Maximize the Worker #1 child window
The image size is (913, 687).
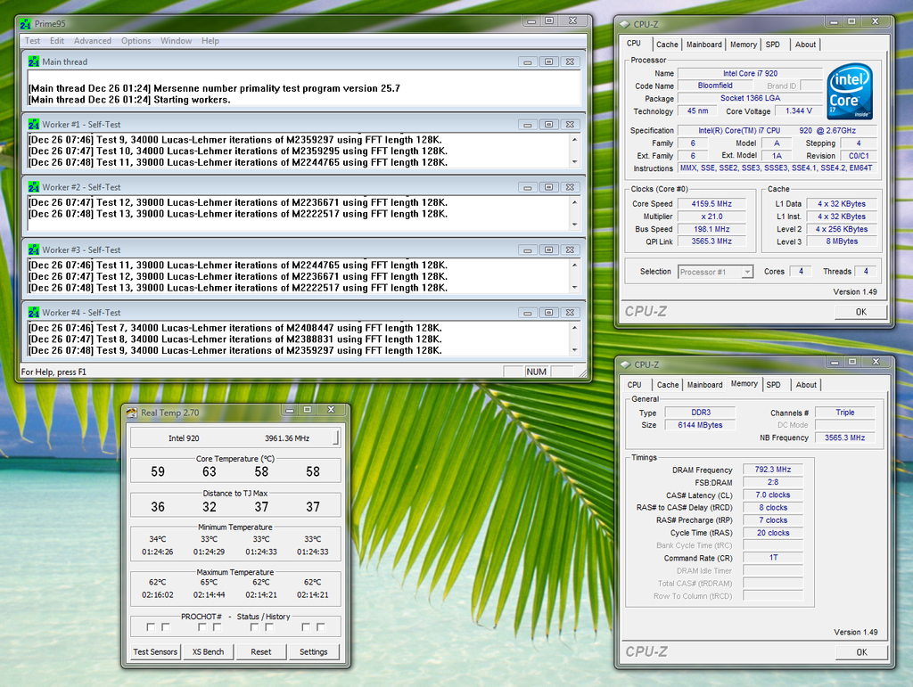(x=548, y=125)
